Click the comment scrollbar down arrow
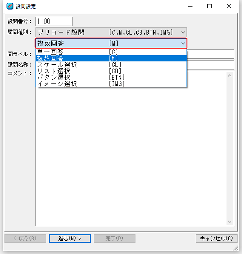The height and width of the screenshot is (254, 242). click(x=230, y=222)
